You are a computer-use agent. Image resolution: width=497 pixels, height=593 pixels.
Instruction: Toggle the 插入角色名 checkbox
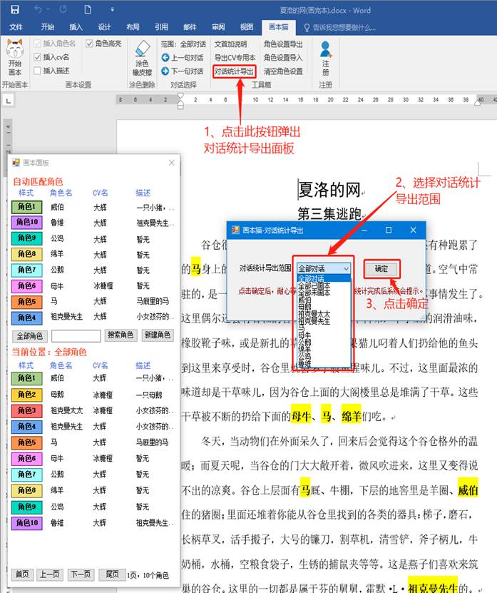37,44
